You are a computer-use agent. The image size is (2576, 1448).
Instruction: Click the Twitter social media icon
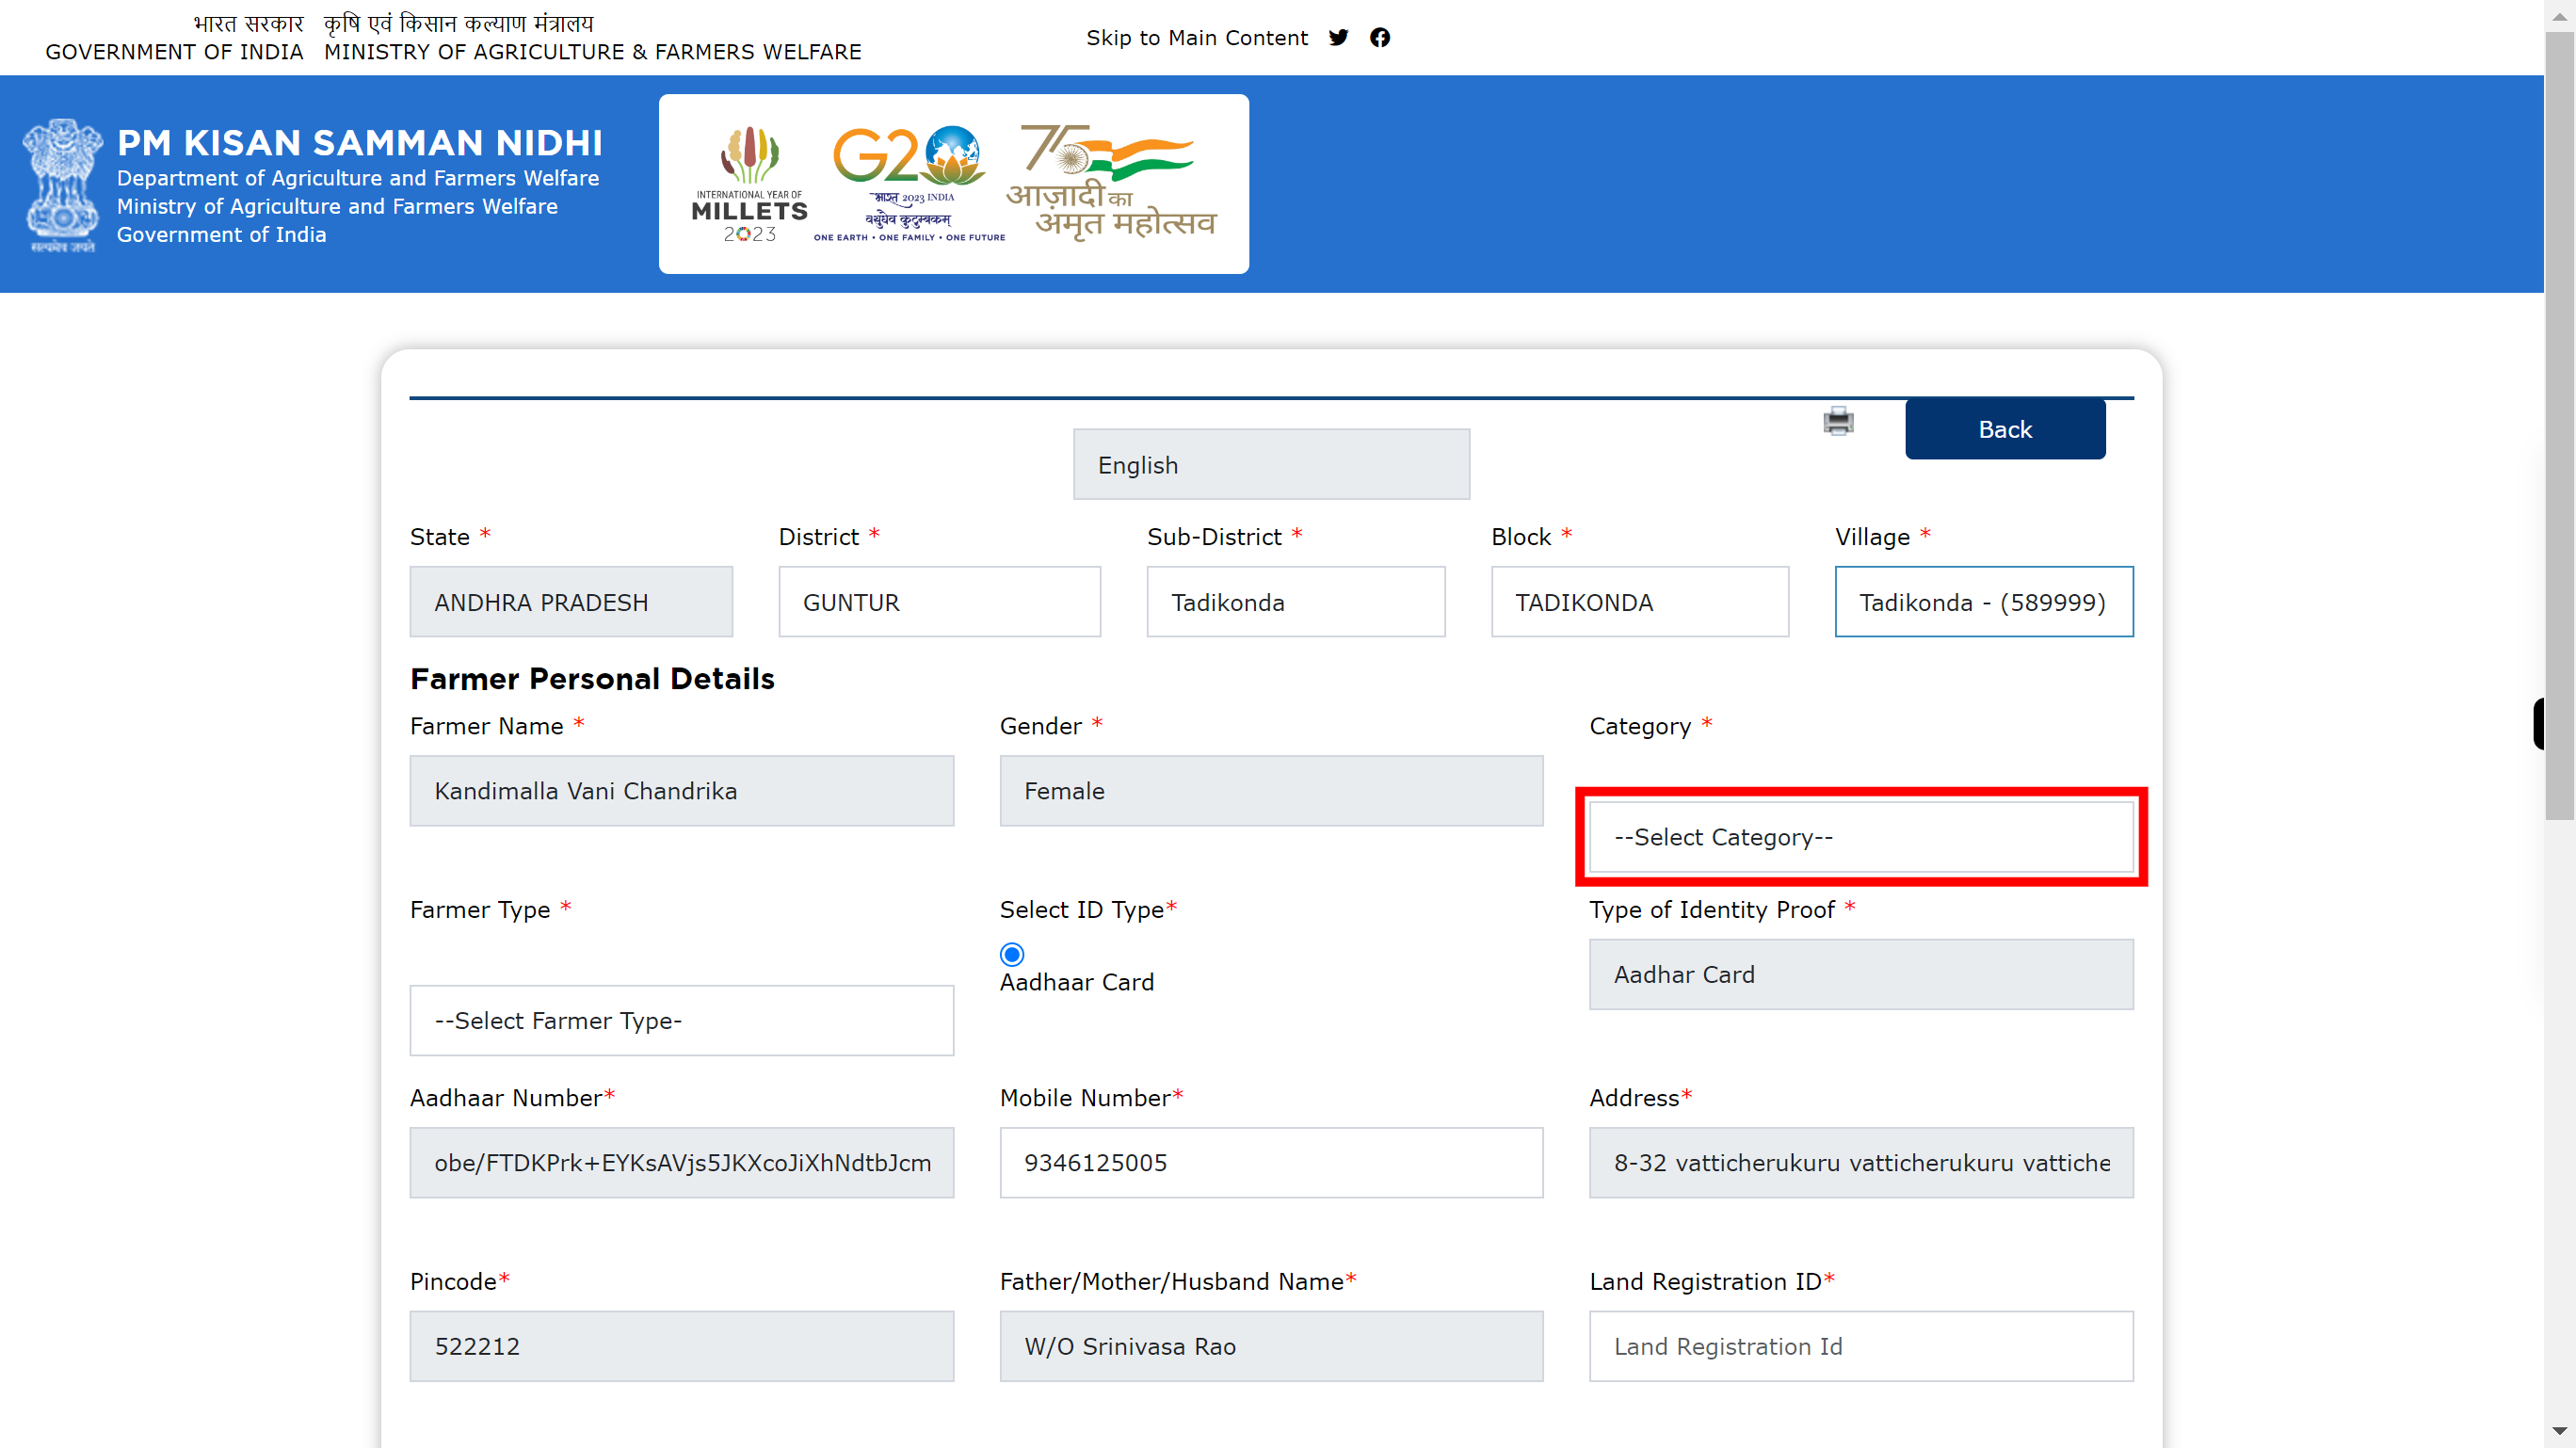click(x=1339, y=37)
